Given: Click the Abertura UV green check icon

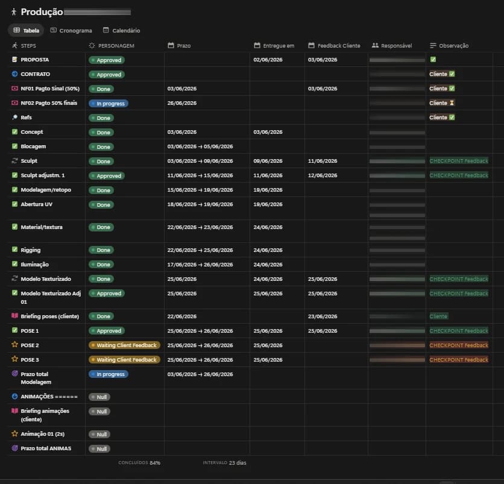Looking at the screenshot, I should 14,204.
